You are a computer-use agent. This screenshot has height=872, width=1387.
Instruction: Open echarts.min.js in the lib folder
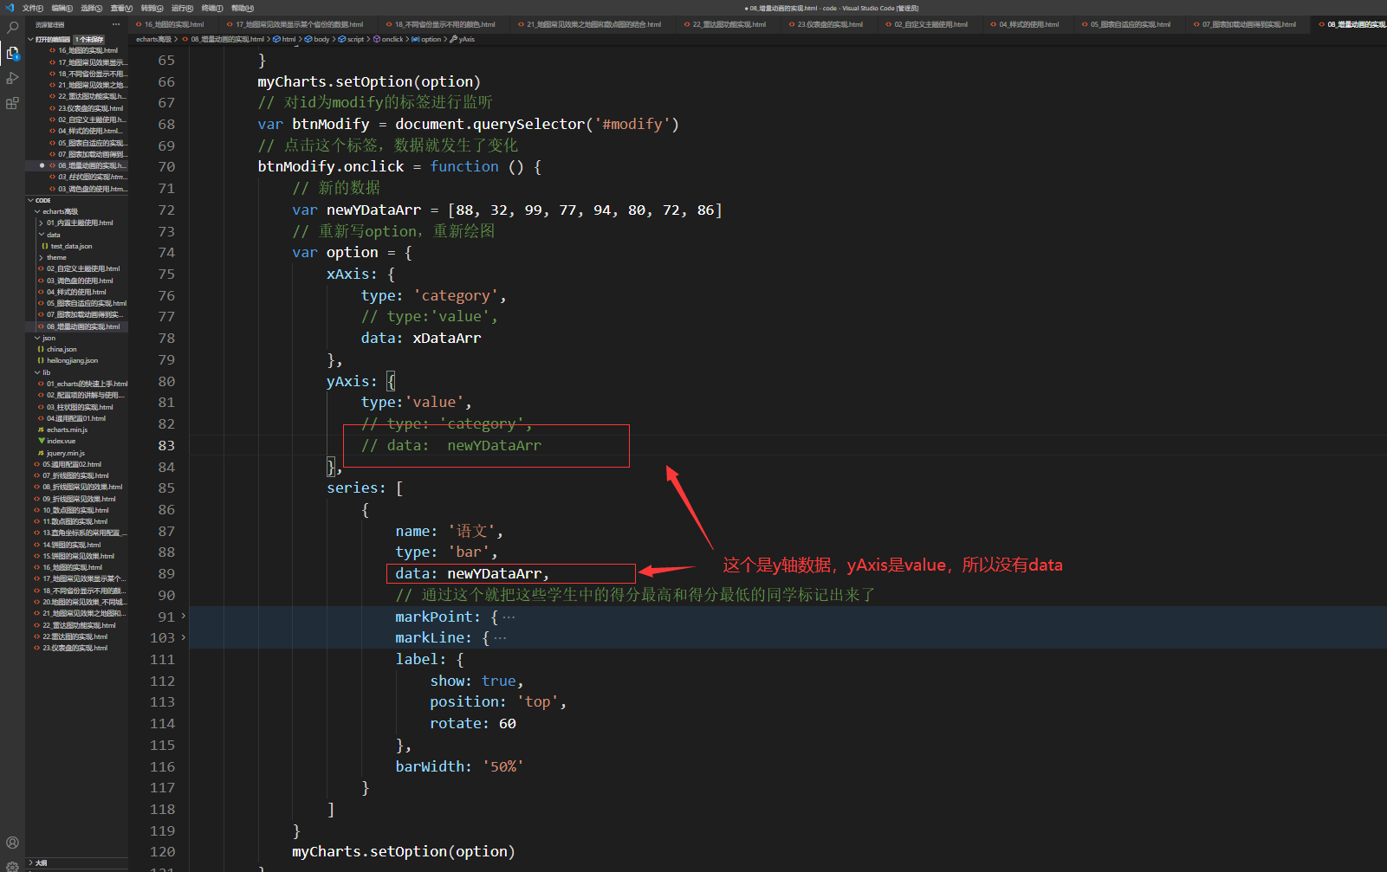67,430
